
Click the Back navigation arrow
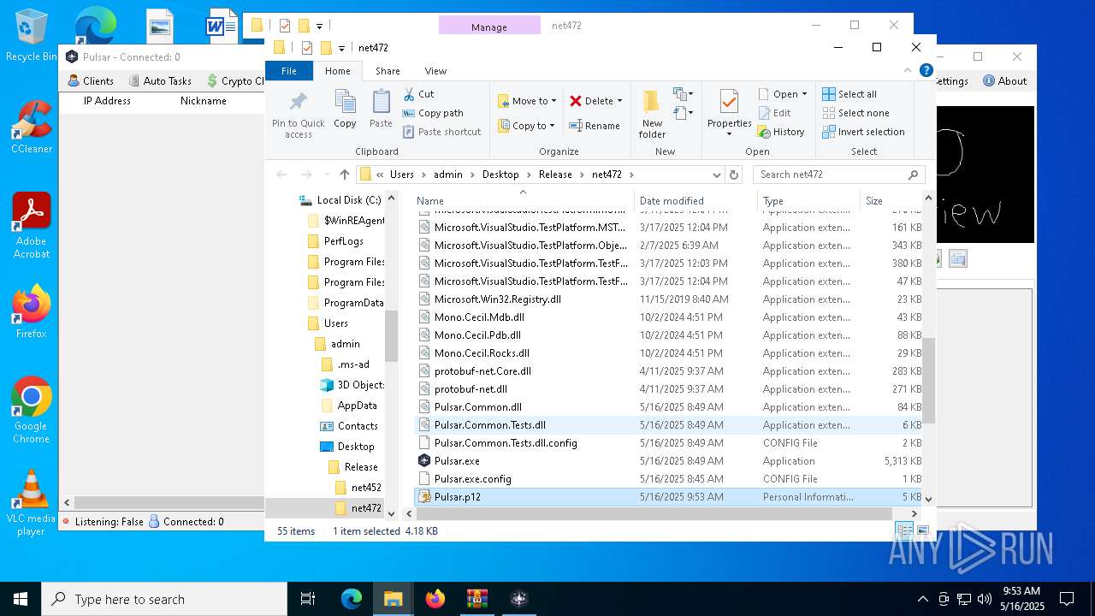coord(282,175)
